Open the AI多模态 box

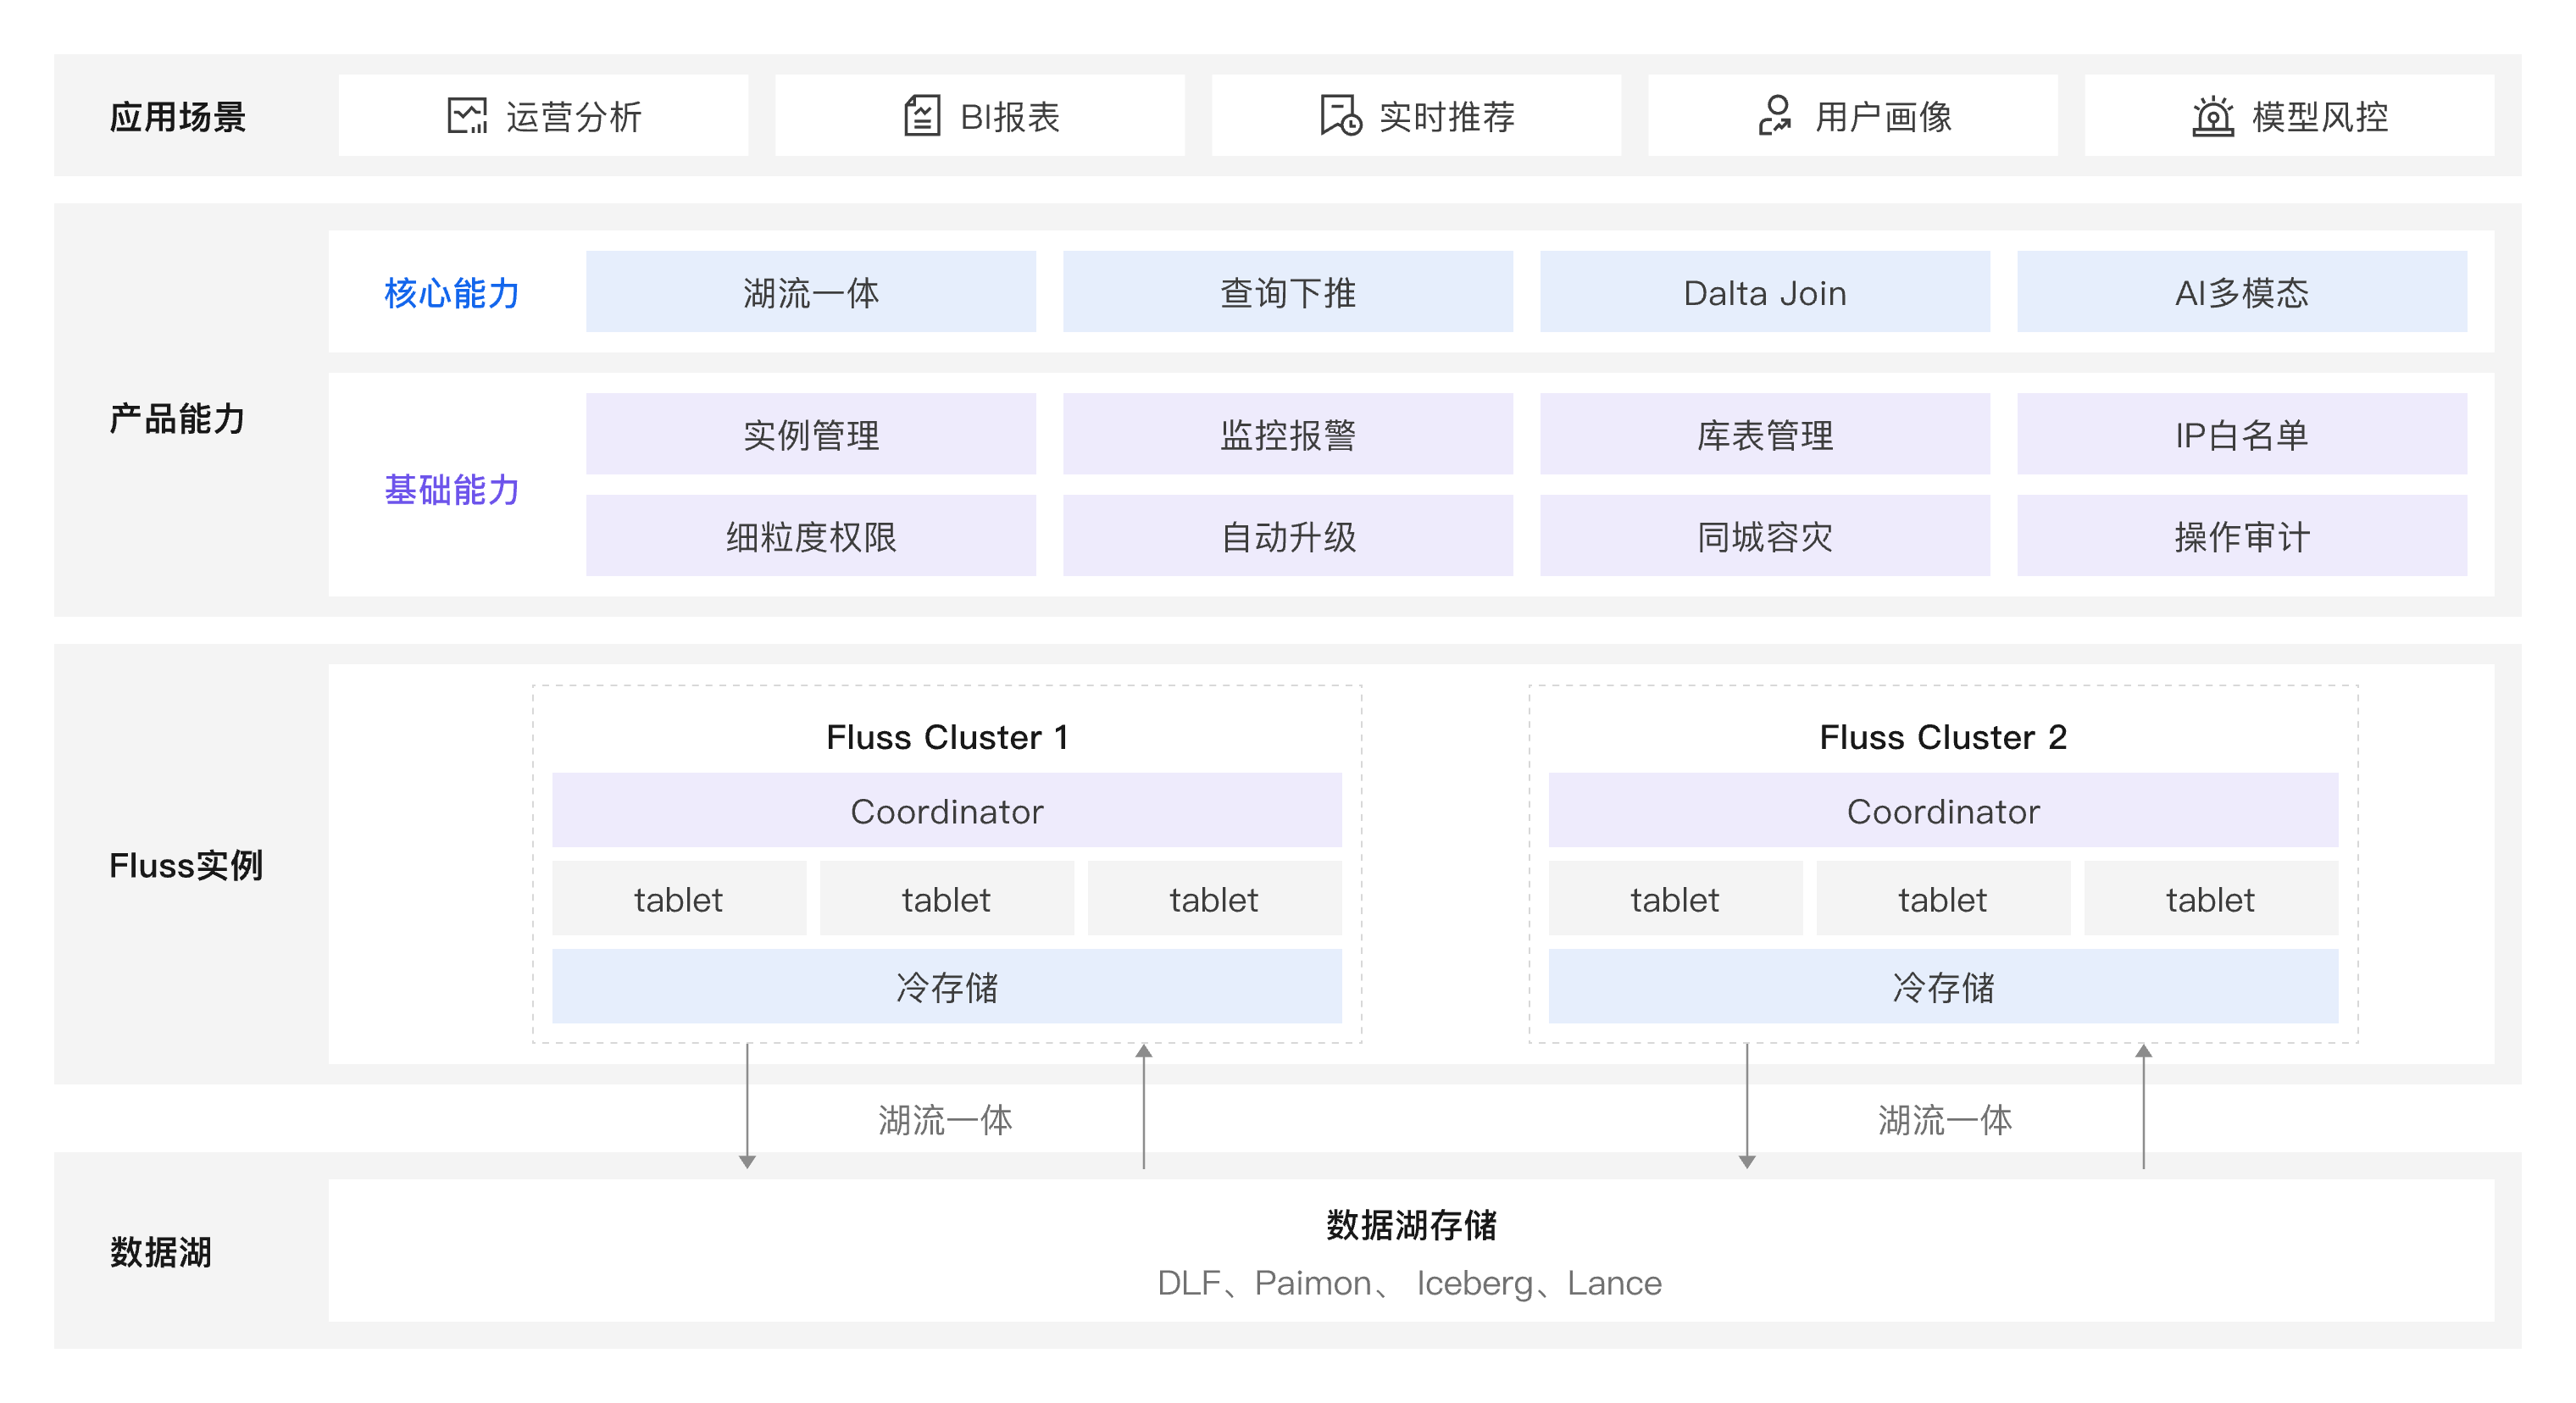(2241, 292)
